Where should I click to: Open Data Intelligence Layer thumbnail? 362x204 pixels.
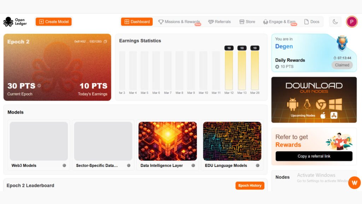pos(168,141)
